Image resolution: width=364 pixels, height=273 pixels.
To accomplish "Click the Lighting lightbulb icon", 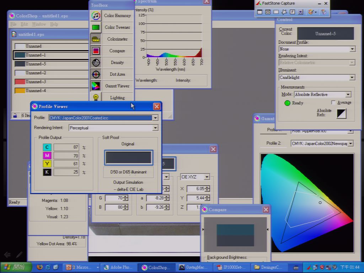I will [96, 97].
